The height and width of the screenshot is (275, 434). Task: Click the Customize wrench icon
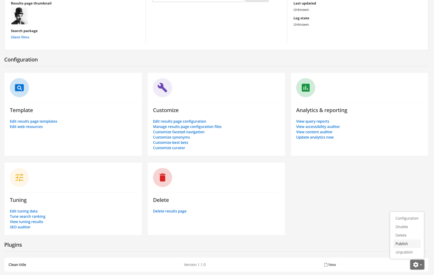click(162, 88)
